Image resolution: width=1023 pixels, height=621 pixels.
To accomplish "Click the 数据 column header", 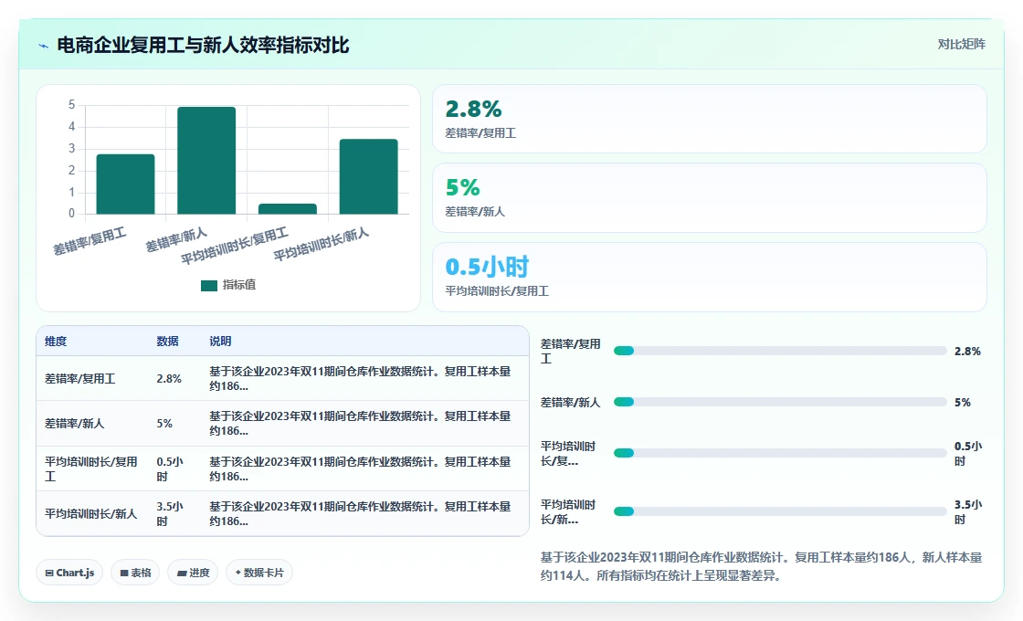I will [x=168, y=342].
